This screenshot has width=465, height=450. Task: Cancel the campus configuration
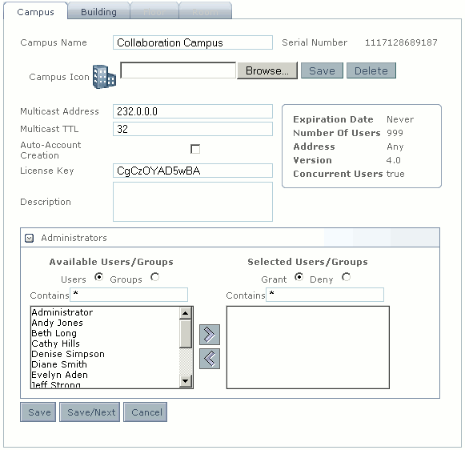(x=146, y=412)
